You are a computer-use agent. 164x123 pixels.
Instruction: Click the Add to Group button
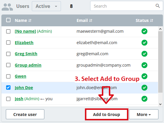coord(107,114)
